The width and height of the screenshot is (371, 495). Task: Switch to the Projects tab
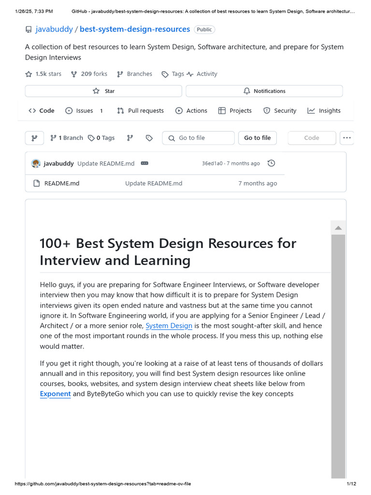tap(235, 111)
